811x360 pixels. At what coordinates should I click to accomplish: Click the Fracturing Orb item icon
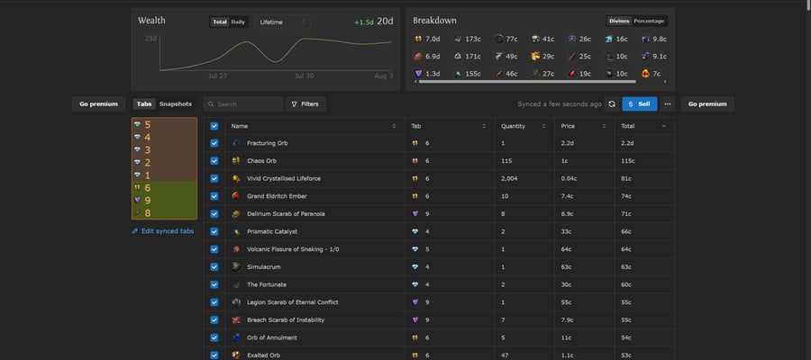pyautogui.click(x=236, y=143)
